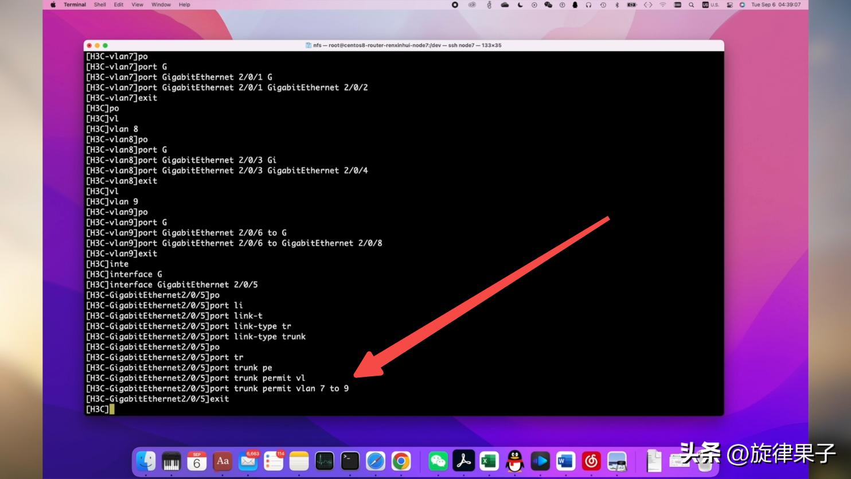The width and height of the screenshot is (851, 479).
Task: Open Time Machine menu bar icon
Action: [603, 5]
